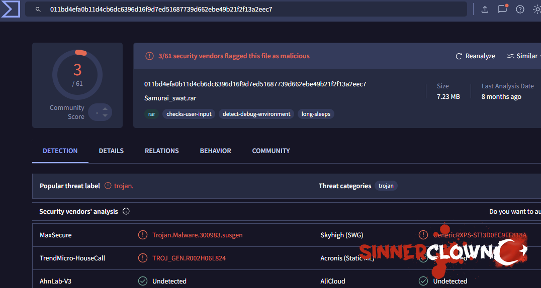This screenshot has width=541, height=288.
Task: Switch to the Details tab
Action: point(111,151)
